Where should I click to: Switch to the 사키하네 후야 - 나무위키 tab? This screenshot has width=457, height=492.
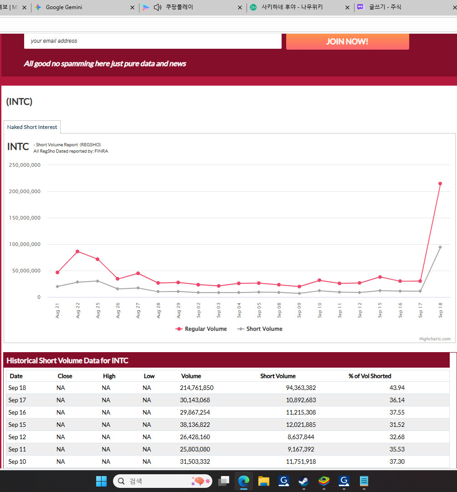[x=292, y=7]
